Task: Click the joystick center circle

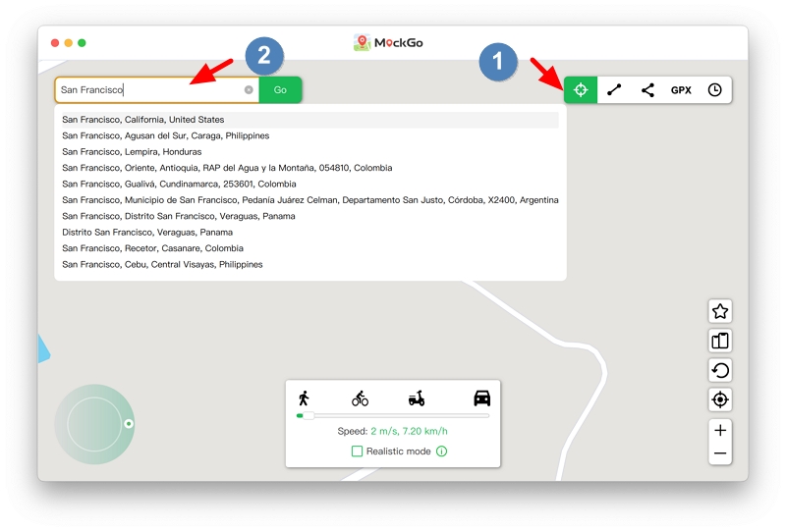Action: tap(94, 424)
